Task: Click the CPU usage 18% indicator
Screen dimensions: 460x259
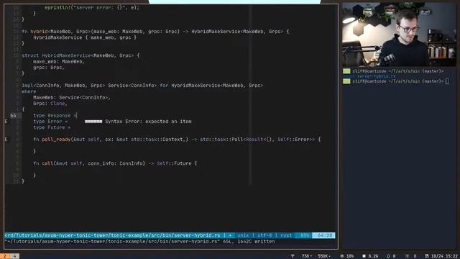Action: [x=346, y=256]
